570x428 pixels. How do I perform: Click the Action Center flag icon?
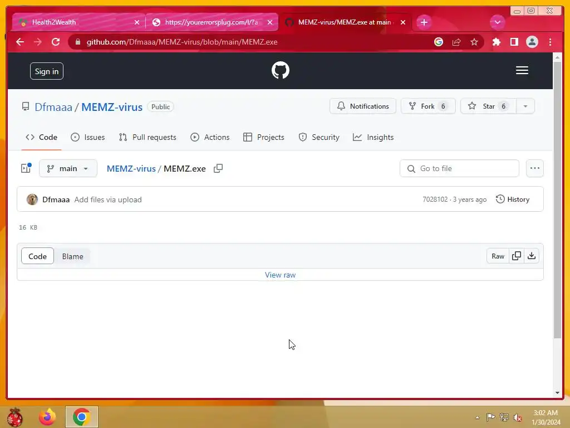point(490,417)
